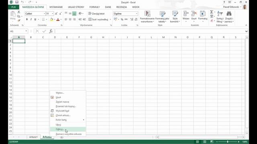Click the zoom in plus button

coord(239,142)
